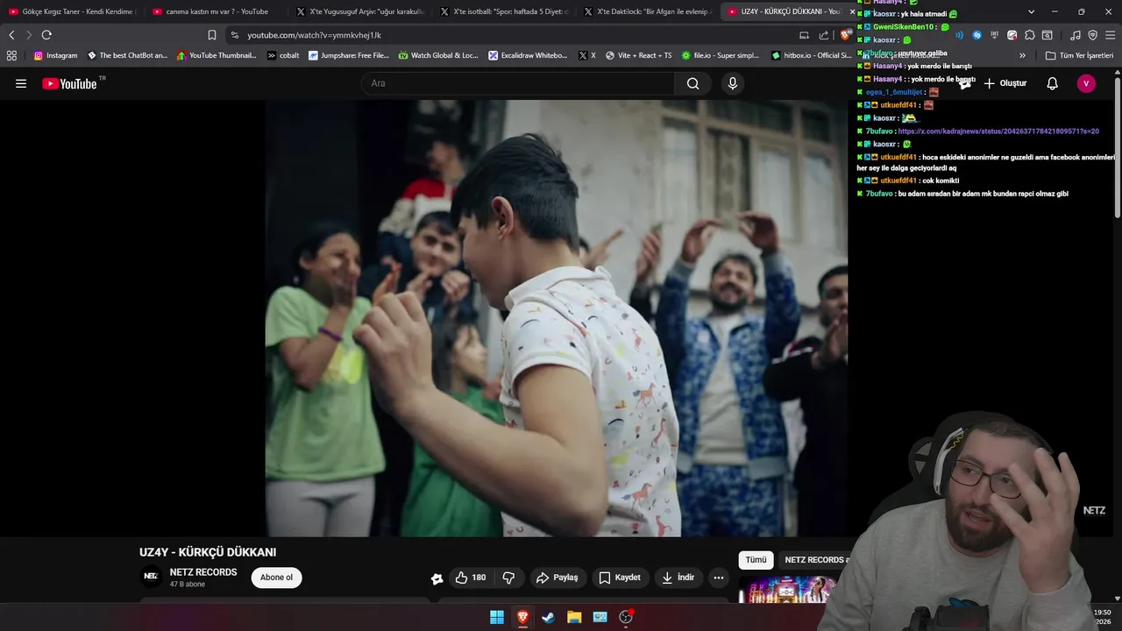Open the apps grid icon in bookmarks bar
Image resolution: width=1122 pixels, height=631 pixels.
11,55
